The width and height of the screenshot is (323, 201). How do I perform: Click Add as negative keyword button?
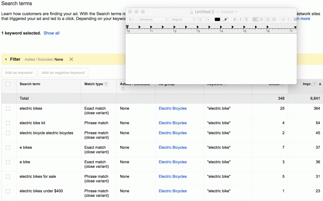point(63,73)
